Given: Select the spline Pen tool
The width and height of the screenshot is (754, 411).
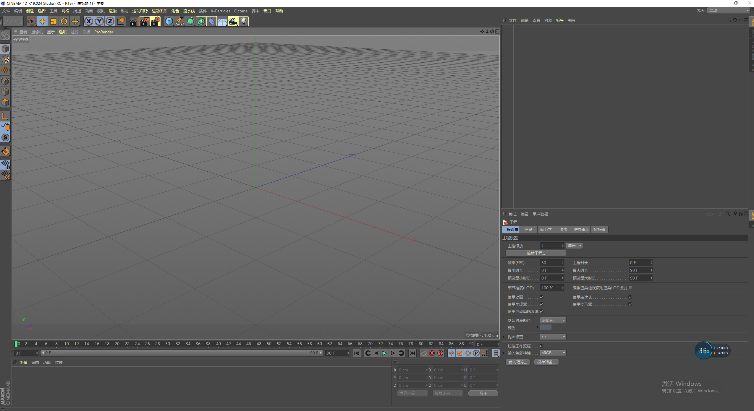Looking at the screenshot, I should pyautogui.click(x=179, y=21).
